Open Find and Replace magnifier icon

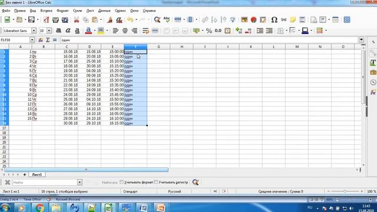[157, 19]
